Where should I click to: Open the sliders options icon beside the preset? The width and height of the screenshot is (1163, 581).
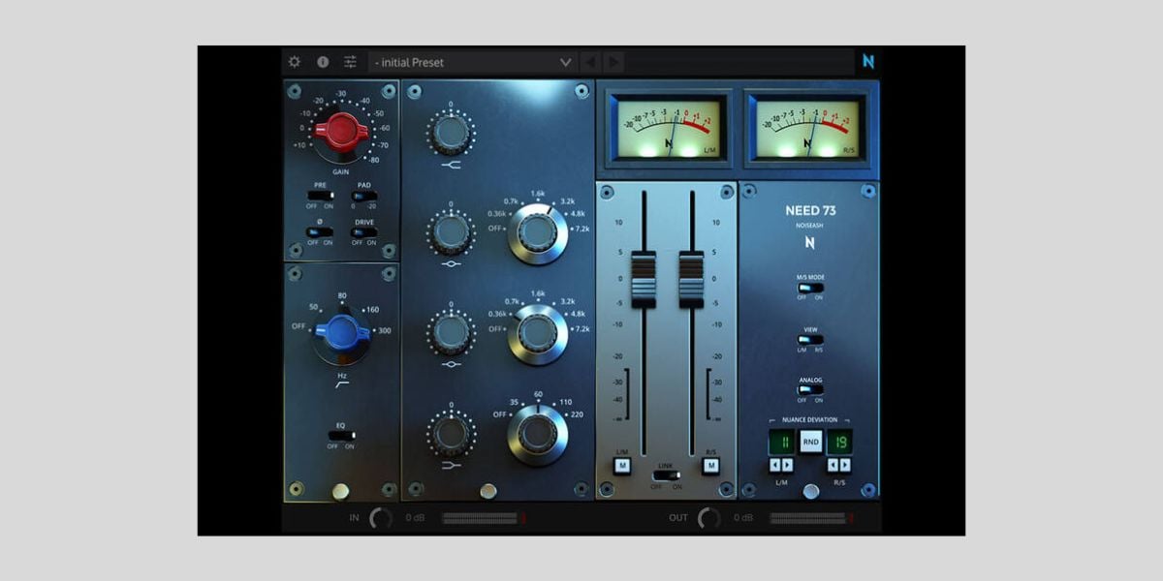point(350,62)
